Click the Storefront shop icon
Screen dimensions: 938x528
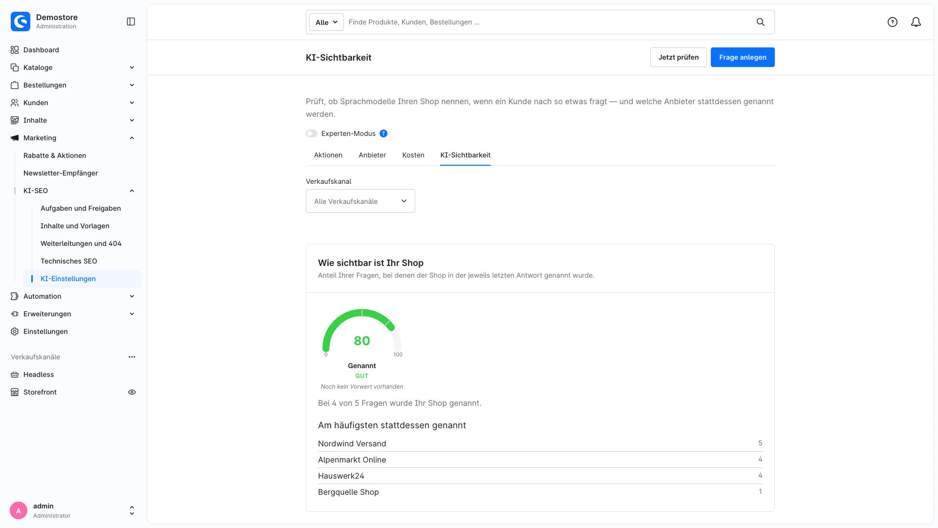pos(15,392)
